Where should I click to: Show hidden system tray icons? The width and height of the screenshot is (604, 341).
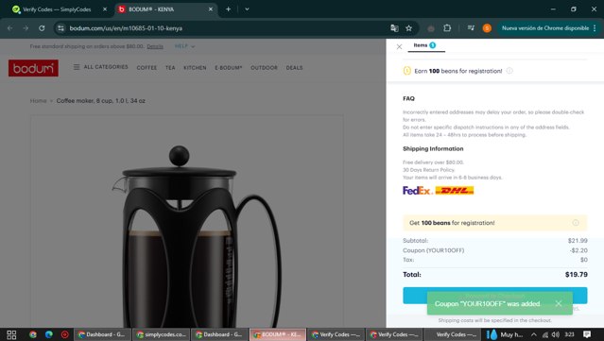coord(533,334)
